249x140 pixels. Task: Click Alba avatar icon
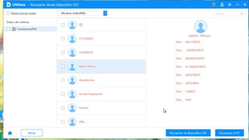[72, 122]
